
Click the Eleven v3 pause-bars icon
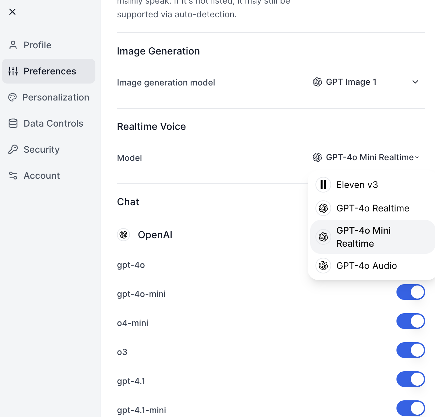tap(323, 185)
